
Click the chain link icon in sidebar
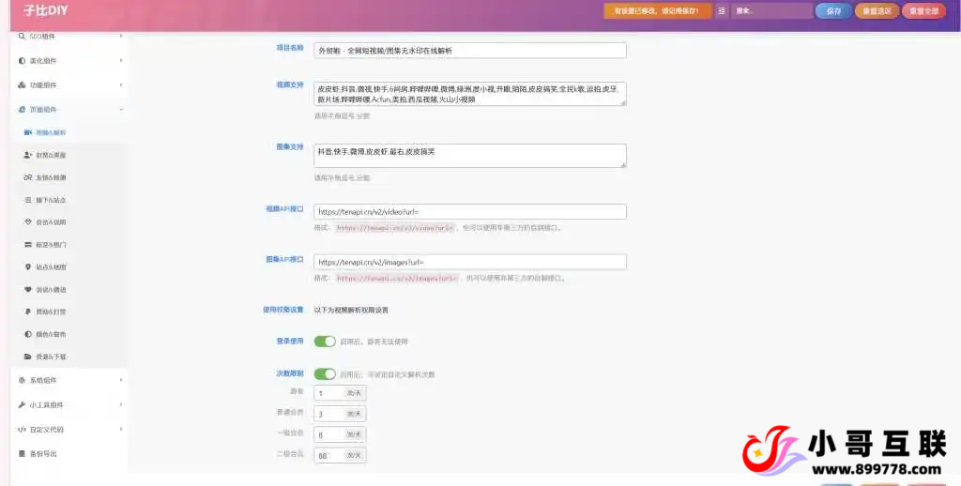coord(27,177)
